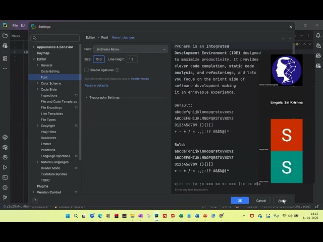The image size is (323, 242).
Task: Open the Notifications bell icon
Action: pos(318,36)
